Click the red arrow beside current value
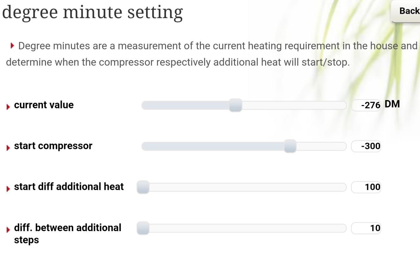This screenshot has height=255, width=420. point(8,106)
